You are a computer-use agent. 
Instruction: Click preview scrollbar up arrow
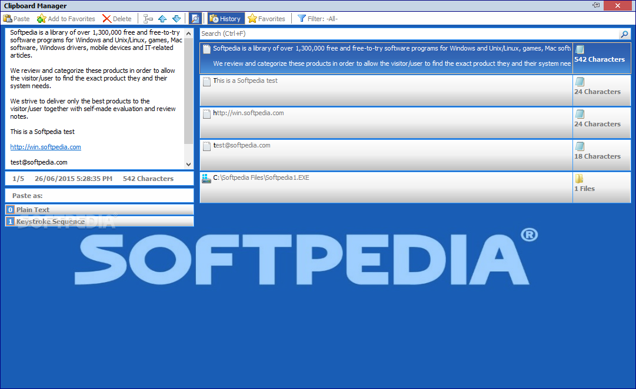pyautogui.click(x=189, y=33)
